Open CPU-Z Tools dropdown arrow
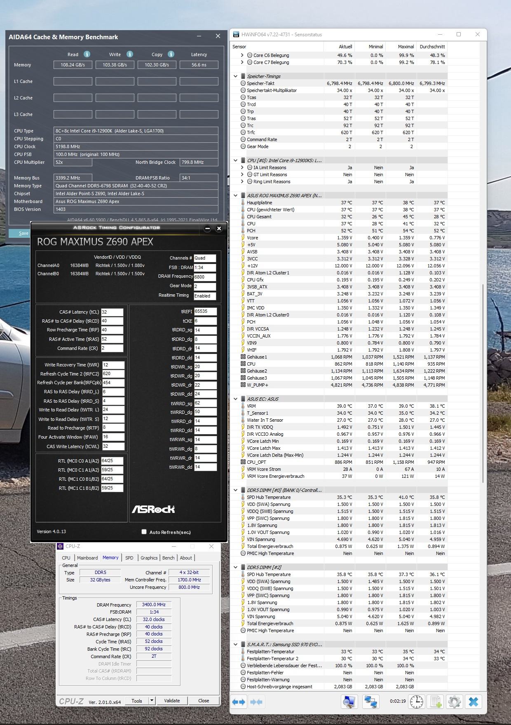The width and height of the screenshot is (511, 725). [x=152, y=701]
